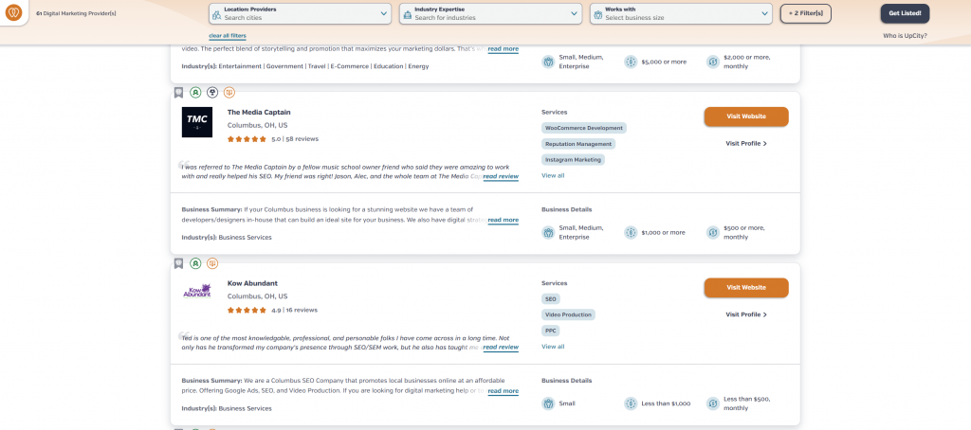Expand the Works with business size dropdown arrow
The height and width of the screenshot is (430, 971).
[x=765, y=14]
